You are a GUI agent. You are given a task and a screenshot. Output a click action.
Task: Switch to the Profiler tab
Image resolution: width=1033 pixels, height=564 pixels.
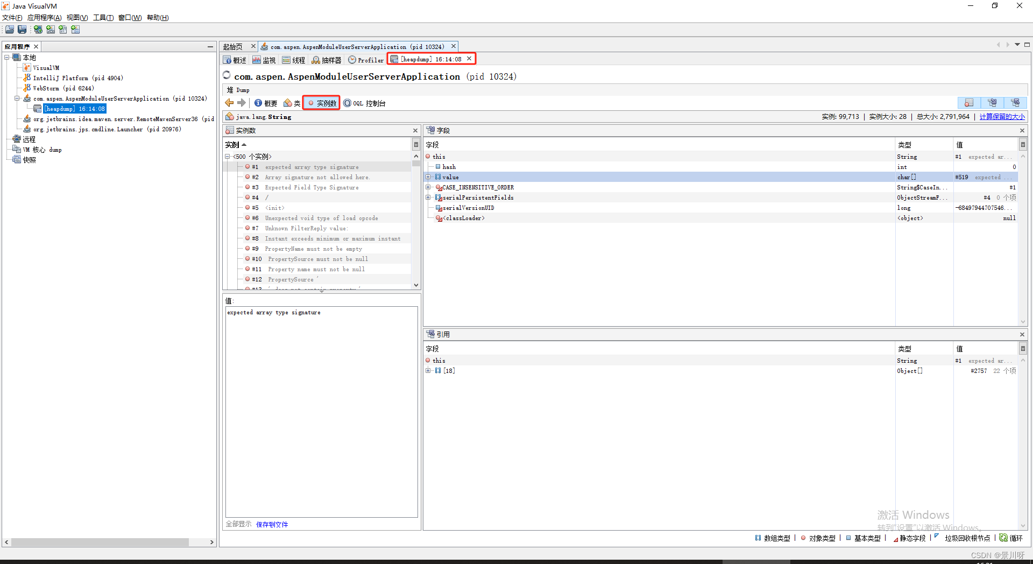pyautogui.click(x=366, y=60)
